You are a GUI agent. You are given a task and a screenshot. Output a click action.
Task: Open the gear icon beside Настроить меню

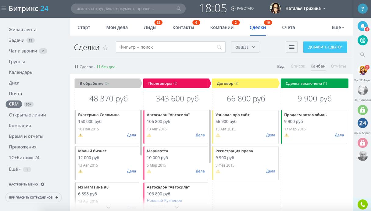coord(42,184)
